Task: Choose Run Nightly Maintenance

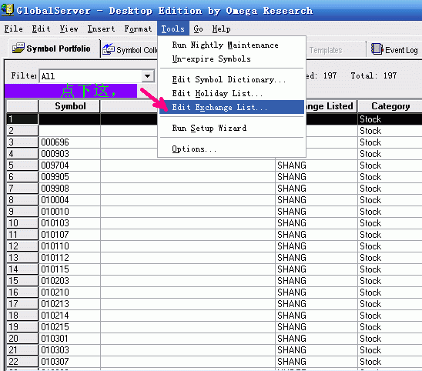Action: (232, 45)
